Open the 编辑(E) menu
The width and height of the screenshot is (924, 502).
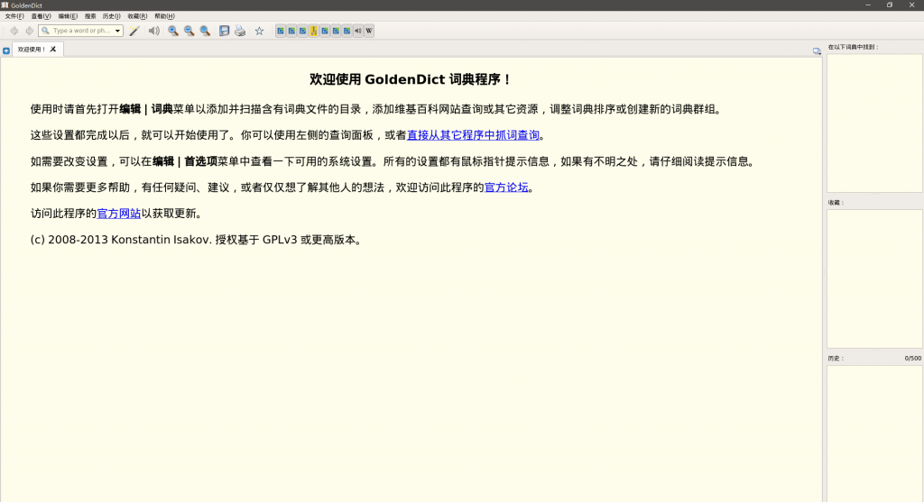pos(68,16)
